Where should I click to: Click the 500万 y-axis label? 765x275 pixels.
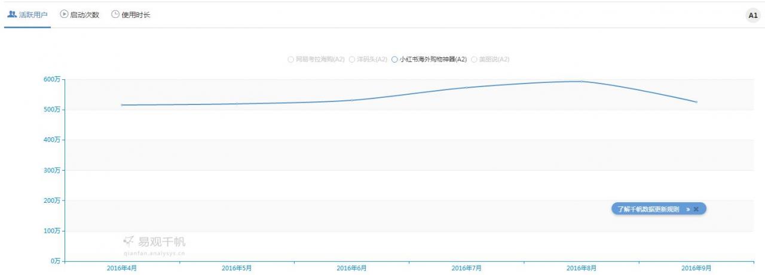point(51,110)
